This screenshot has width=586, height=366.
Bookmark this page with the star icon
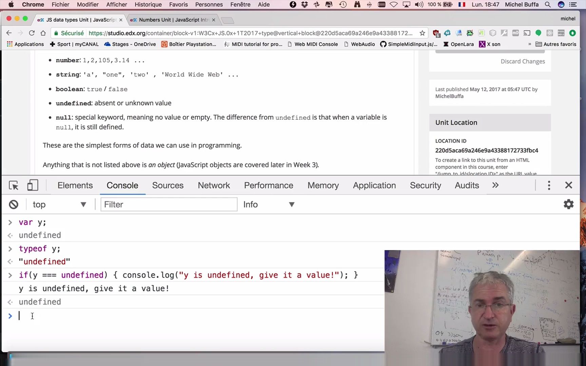click(422, 33)
